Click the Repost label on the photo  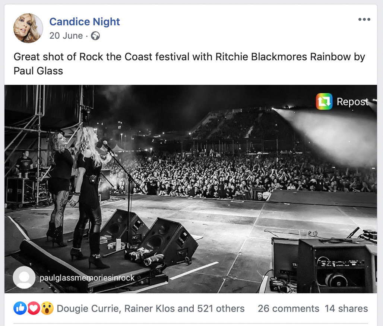352,102
